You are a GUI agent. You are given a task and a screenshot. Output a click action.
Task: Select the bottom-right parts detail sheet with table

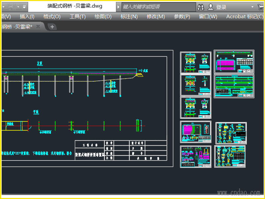coord(230,157)
